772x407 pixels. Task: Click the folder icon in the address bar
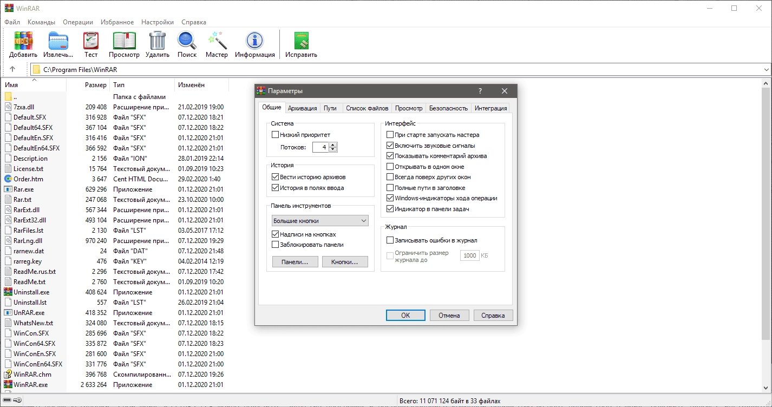[36, 69]
